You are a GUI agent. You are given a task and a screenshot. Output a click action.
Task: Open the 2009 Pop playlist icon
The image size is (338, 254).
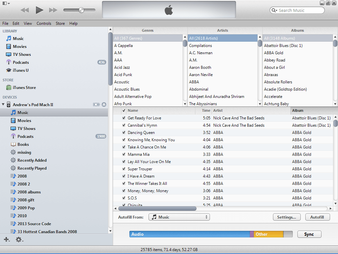coord(13,208)
